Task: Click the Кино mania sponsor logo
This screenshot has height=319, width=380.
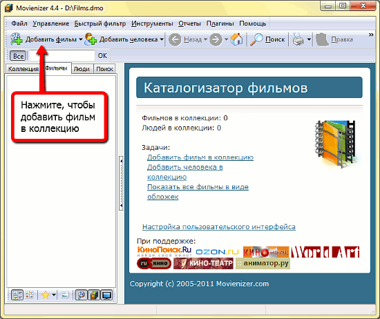Action: tap(266, 252)
